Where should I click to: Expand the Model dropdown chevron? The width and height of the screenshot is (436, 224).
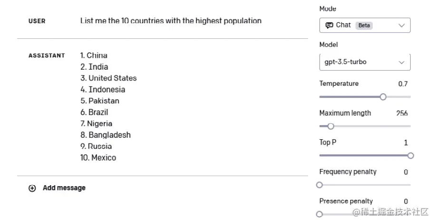[x=401, y=62]
